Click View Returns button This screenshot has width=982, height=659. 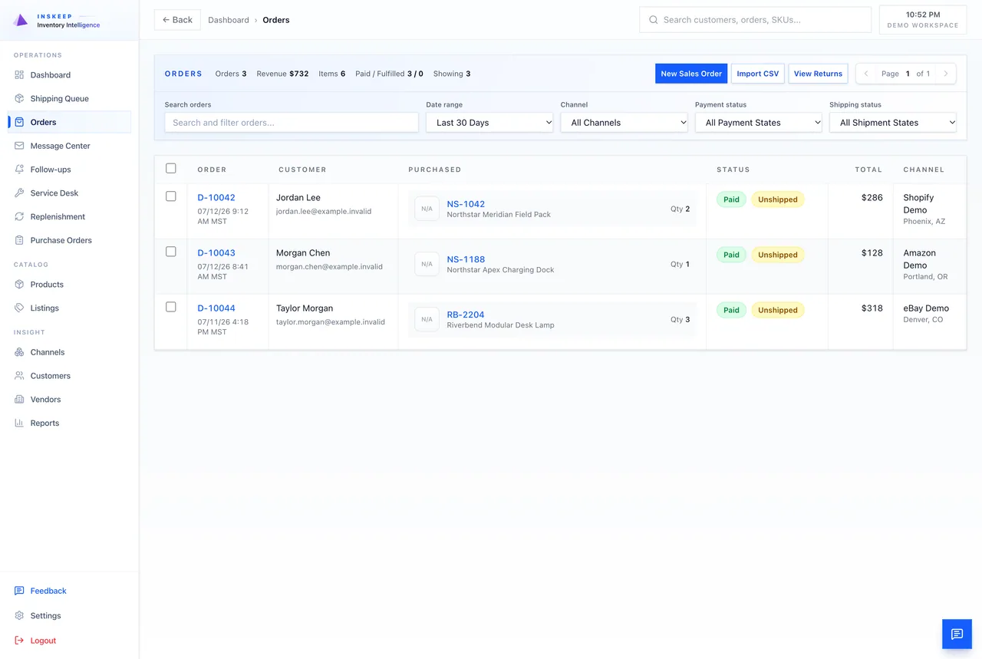818,74
